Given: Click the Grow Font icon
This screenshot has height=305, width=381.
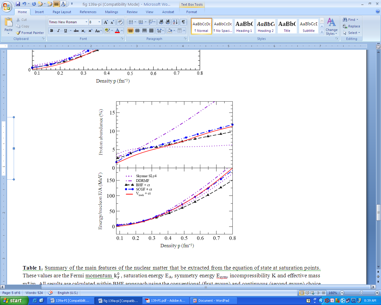Looking at the screenshot, I should tap(106, 22).
